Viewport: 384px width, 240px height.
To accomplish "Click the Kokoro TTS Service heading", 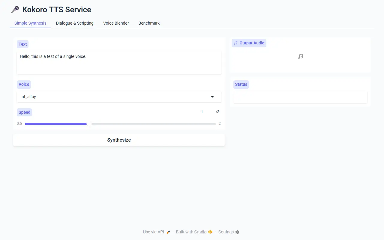I will [x=57, y=10].
